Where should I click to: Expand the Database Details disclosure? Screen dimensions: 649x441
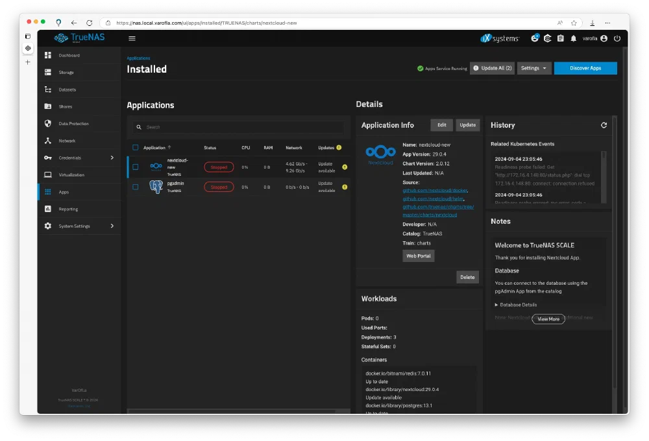pos(516,305)
